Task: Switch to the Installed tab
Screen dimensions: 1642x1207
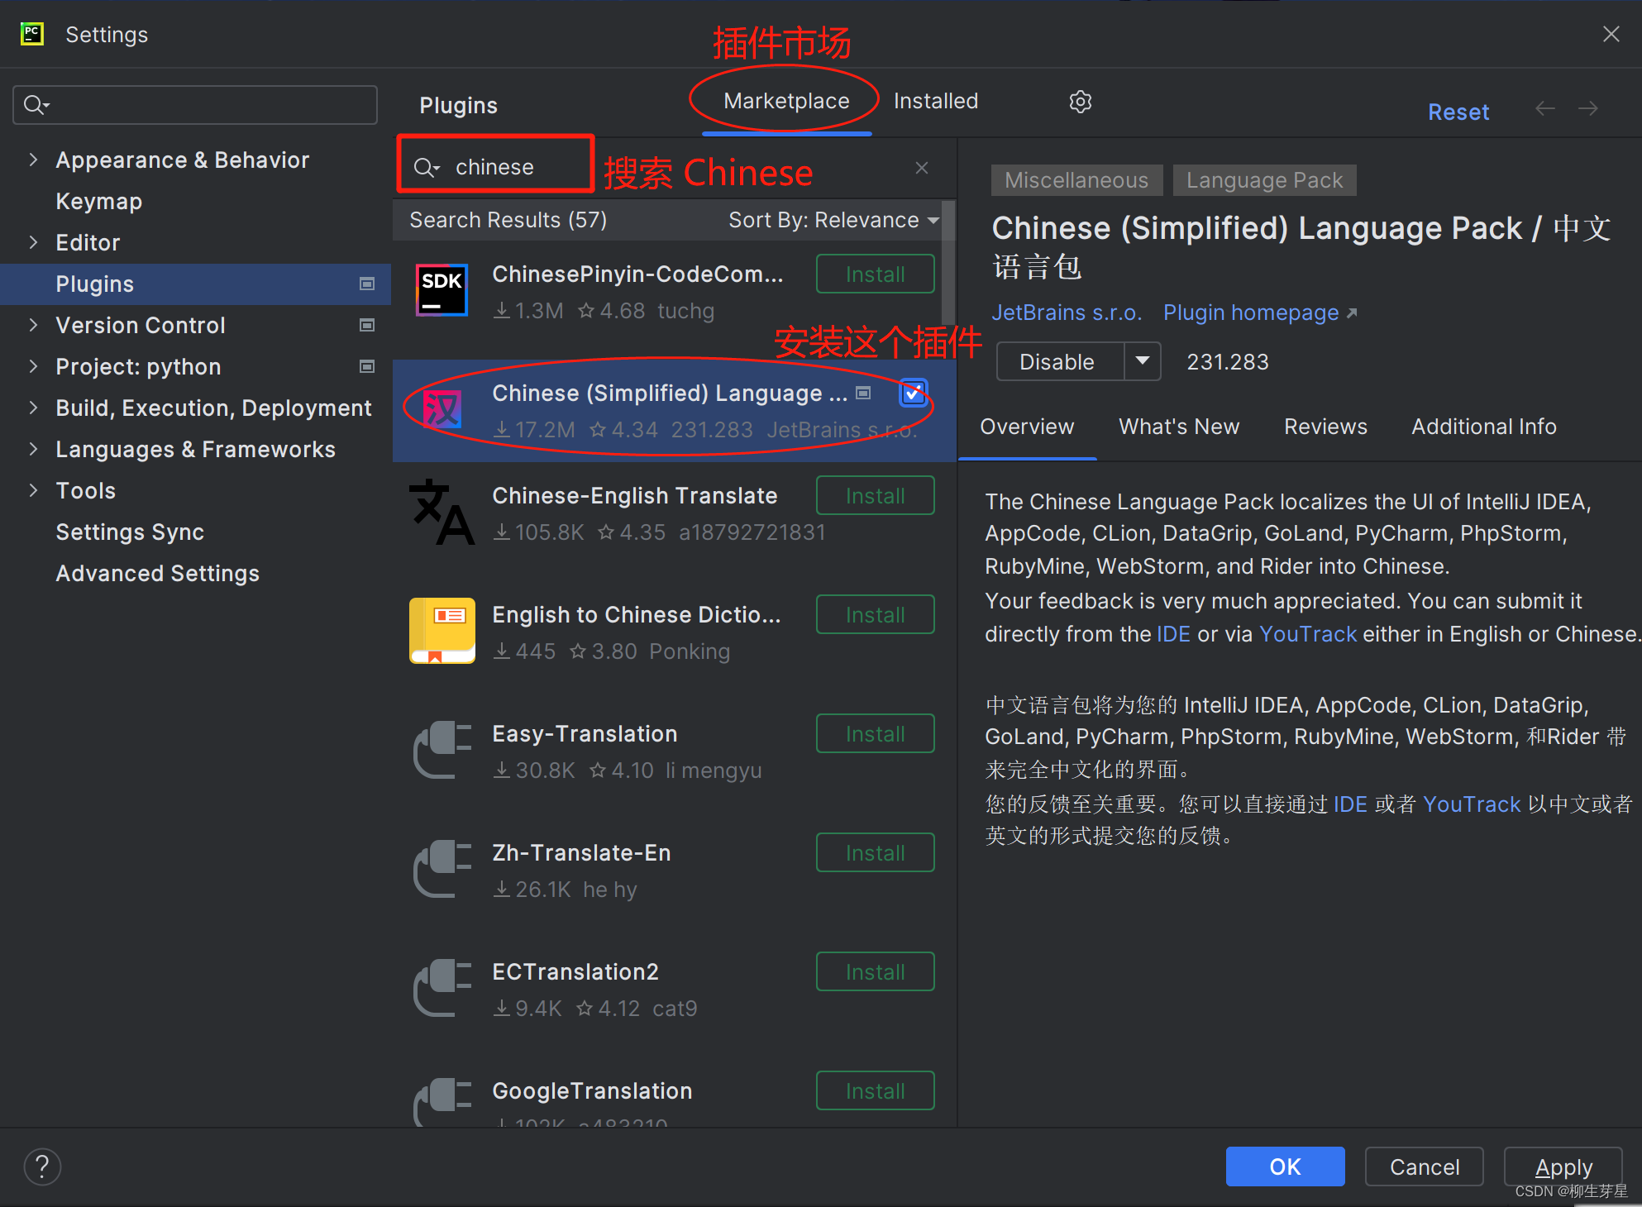Action: (x=935, y=101)
